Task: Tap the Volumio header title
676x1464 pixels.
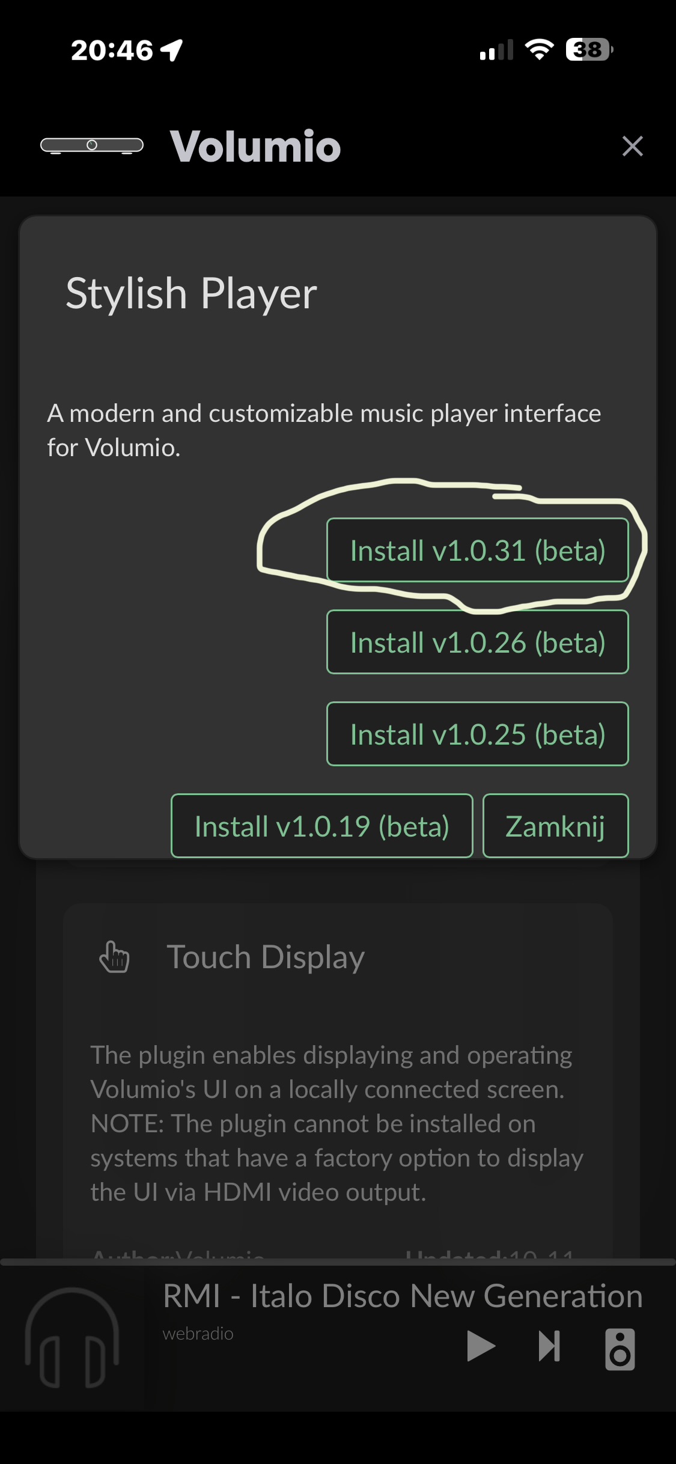Action: point(255,146)
